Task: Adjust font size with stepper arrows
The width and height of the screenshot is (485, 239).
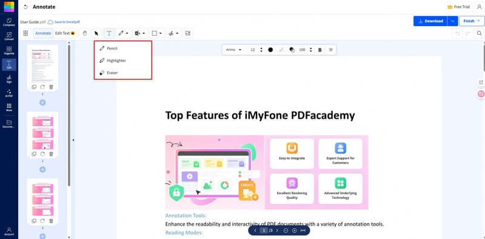Action: pyautogui.click(x=261, y=50)
